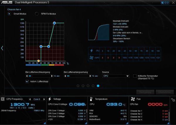Decrease Lüfterbeschleunigung time with left arrow
Image resolution: width=176 pixels, height=125 pixels.
27,76
